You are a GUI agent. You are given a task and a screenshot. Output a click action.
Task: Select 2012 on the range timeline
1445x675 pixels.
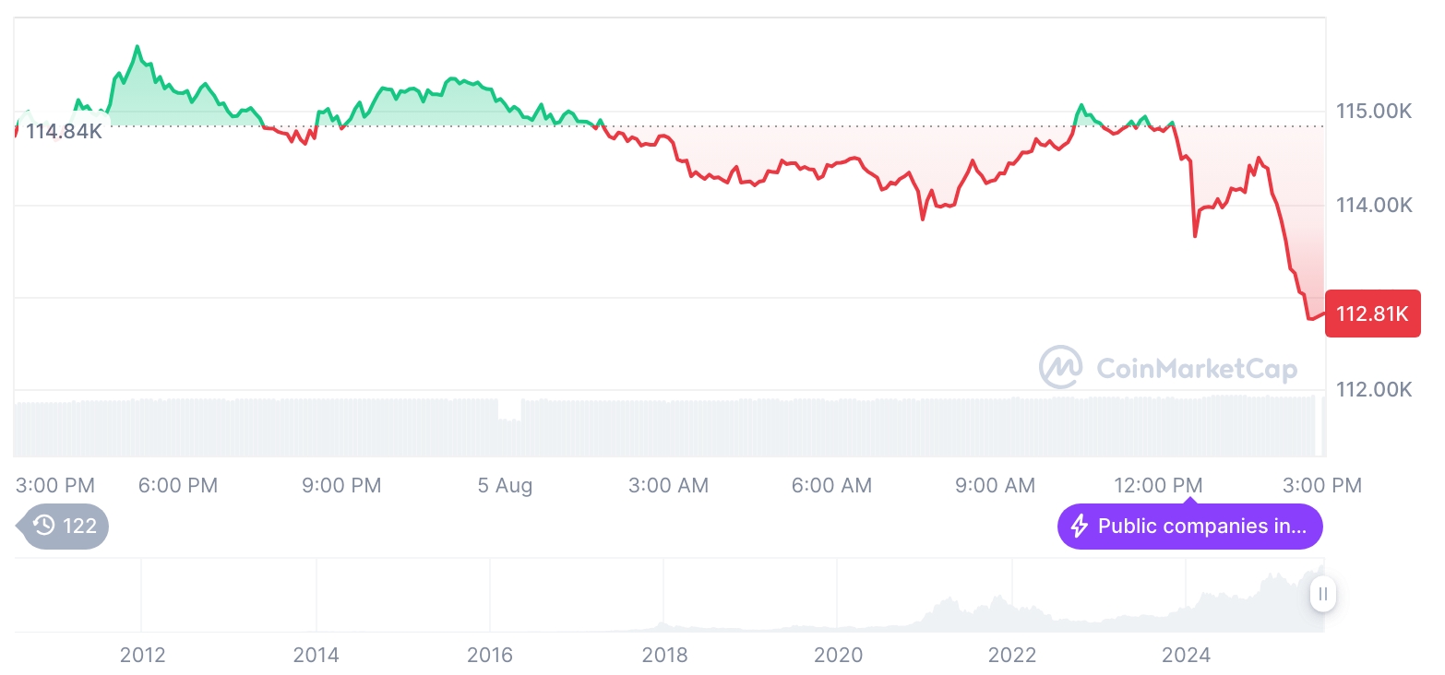click(x=142, y=655)
